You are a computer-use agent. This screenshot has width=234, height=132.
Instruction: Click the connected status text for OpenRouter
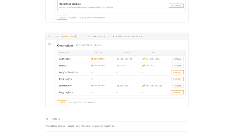tap(99, 86)
